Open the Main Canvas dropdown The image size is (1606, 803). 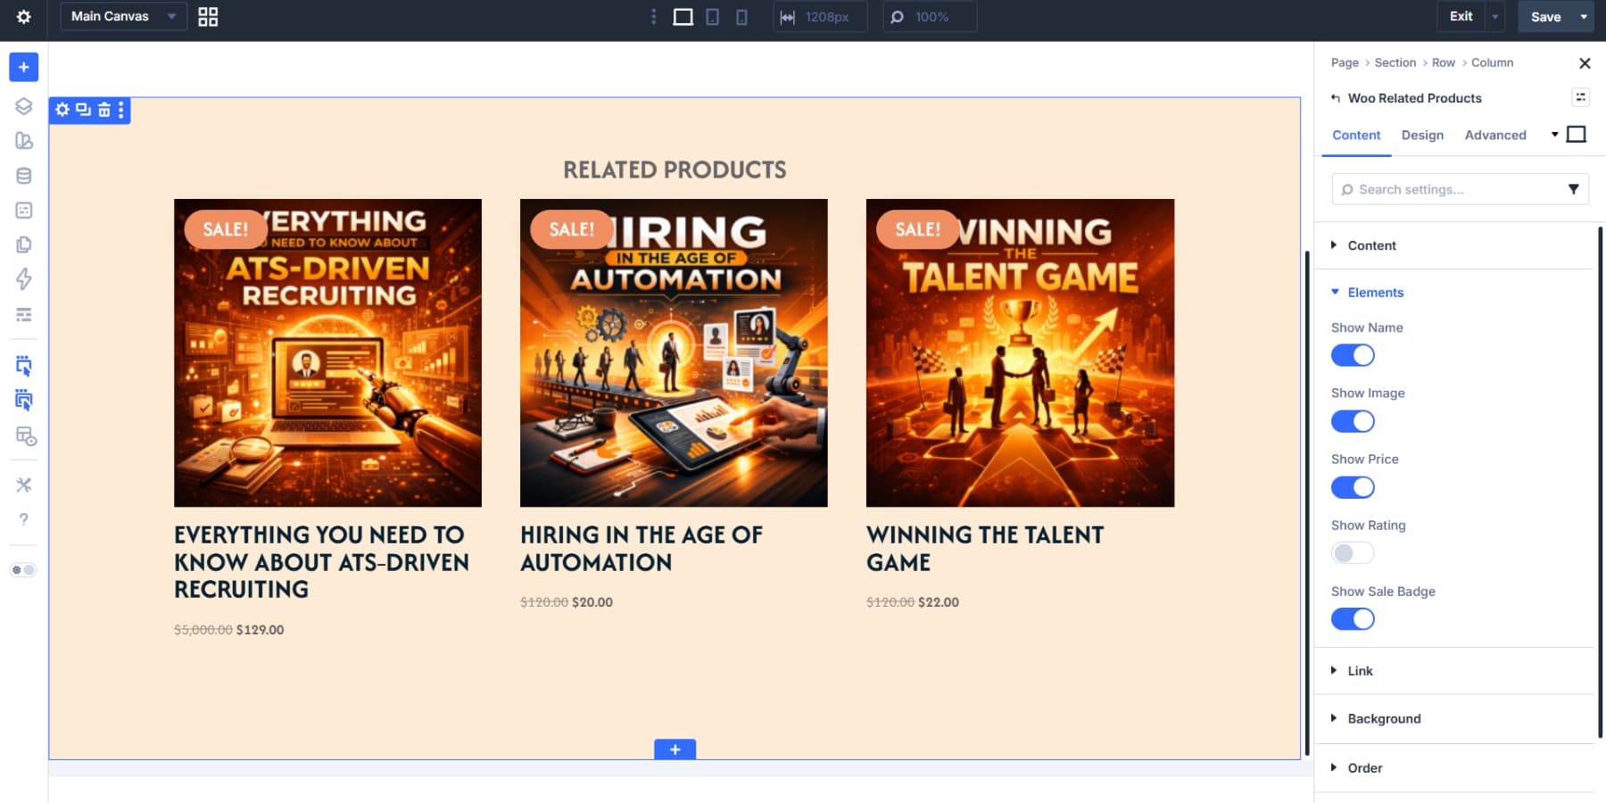(x=123, y=17)
